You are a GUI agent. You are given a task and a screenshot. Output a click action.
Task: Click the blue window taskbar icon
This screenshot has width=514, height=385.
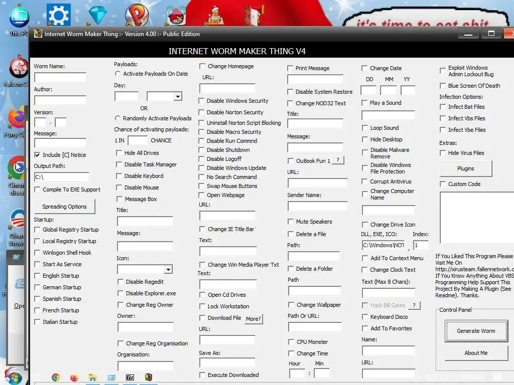pos(111,377)
